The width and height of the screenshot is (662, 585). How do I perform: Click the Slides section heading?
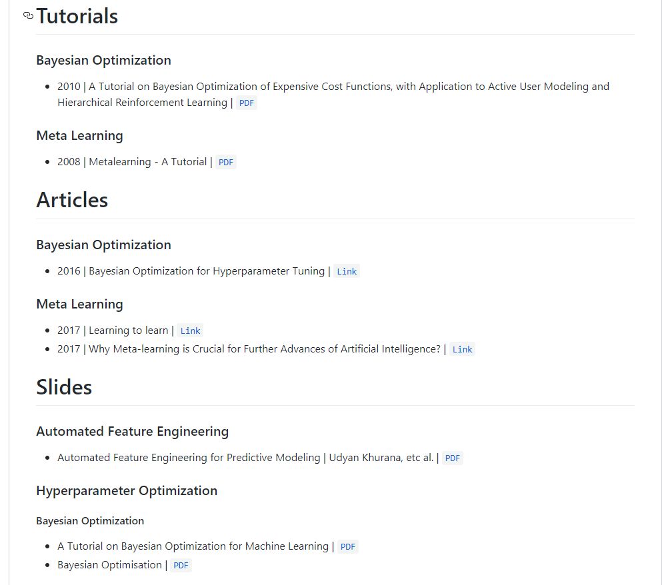64,387
